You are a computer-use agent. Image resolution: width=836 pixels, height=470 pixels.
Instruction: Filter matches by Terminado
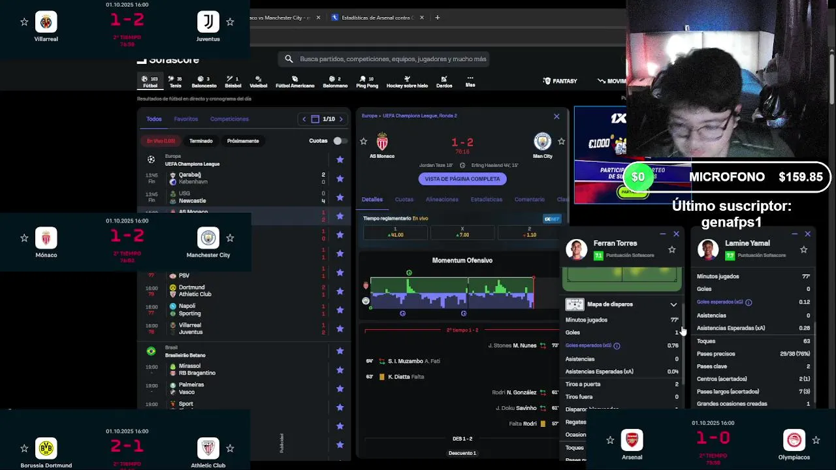click(x=201, y=141)
